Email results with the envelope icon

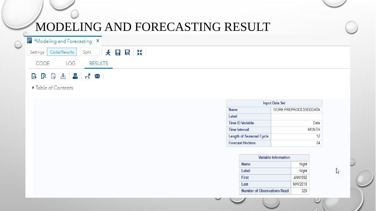point(97,76)
